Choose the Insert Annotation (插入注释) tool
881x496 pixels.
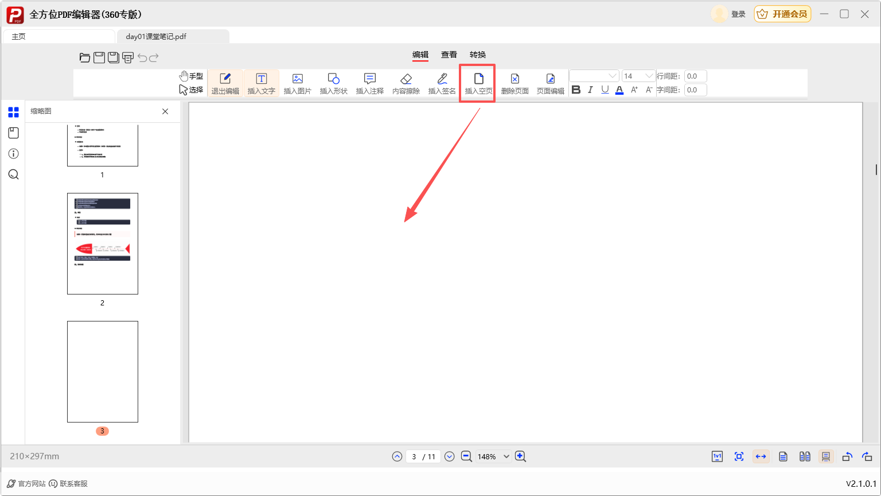tap(369, 83)
